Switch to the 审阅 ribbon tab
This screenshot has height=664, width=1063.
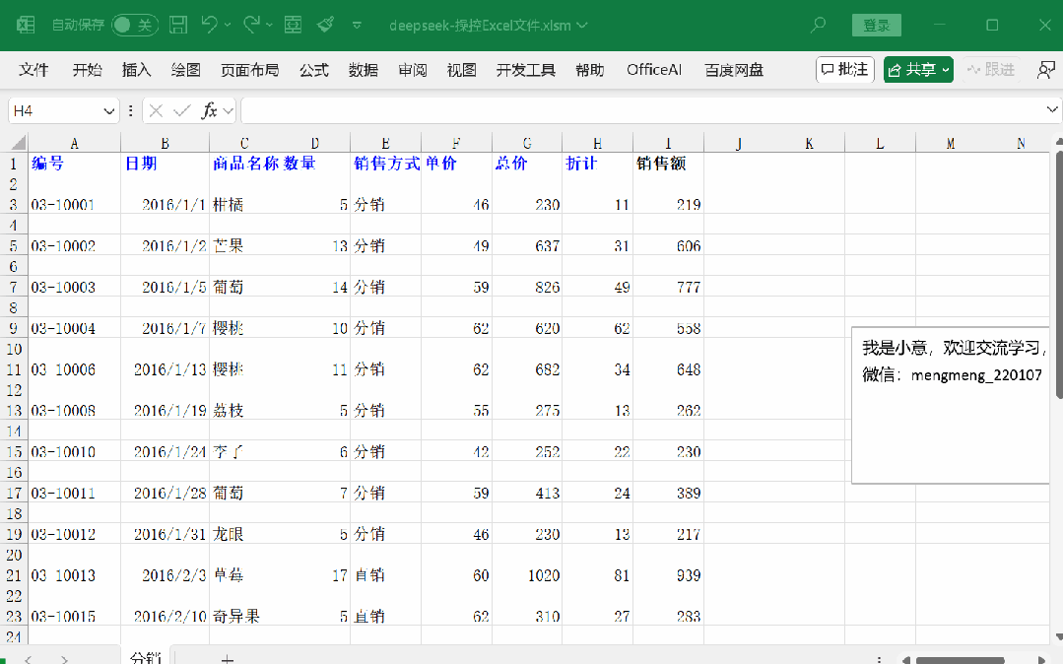(412, 70)
